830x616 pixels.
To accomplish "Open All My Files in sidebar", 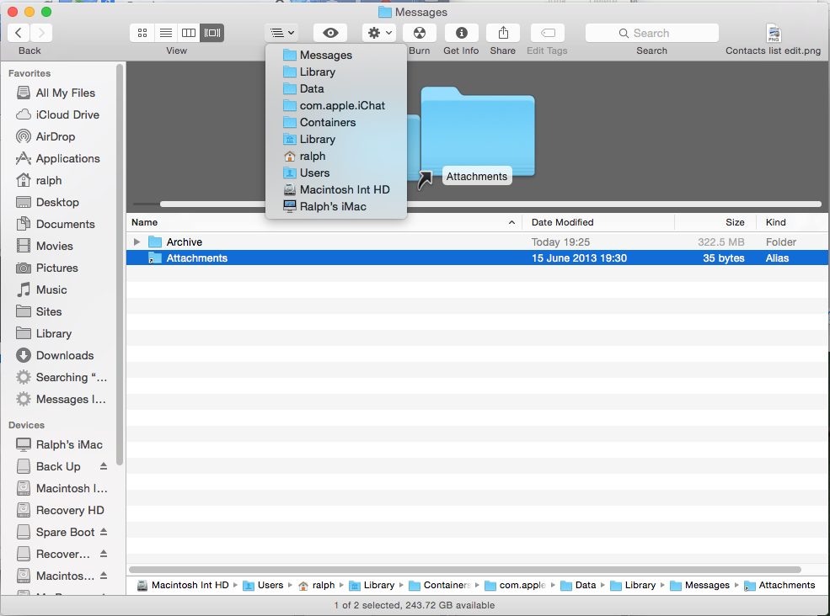I will point(58,93).
